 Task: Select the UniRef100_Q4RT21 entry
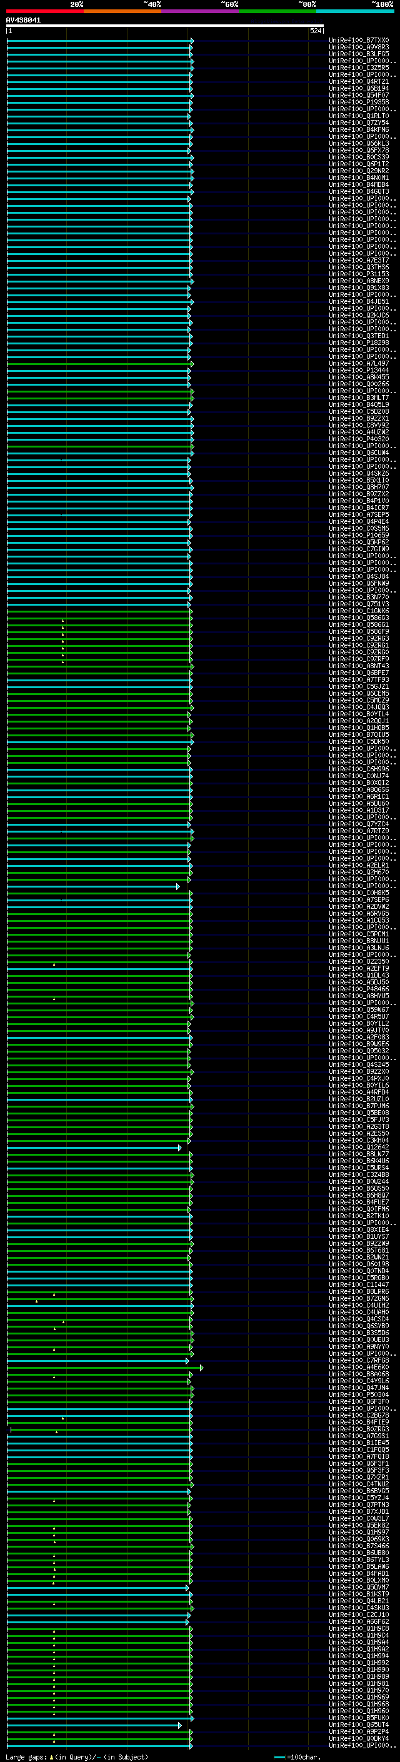(x=359, y=81)
